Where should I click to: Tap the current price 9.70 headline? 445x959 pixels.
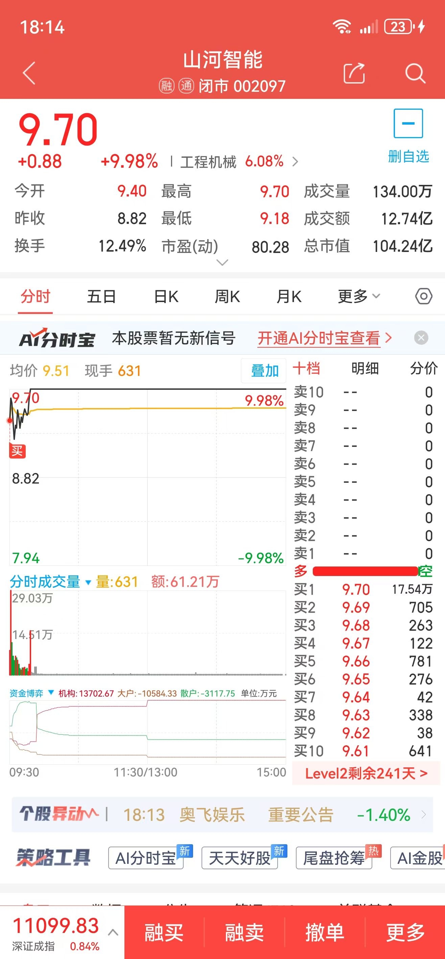58,129
